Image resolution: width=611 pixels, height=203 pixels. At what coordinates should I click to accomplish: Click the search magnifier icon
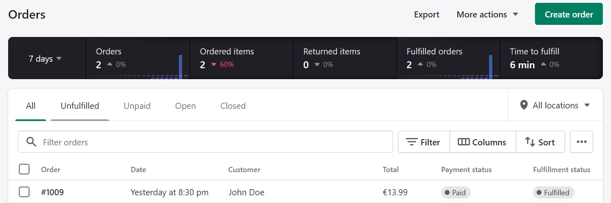[x=31, y=142]
